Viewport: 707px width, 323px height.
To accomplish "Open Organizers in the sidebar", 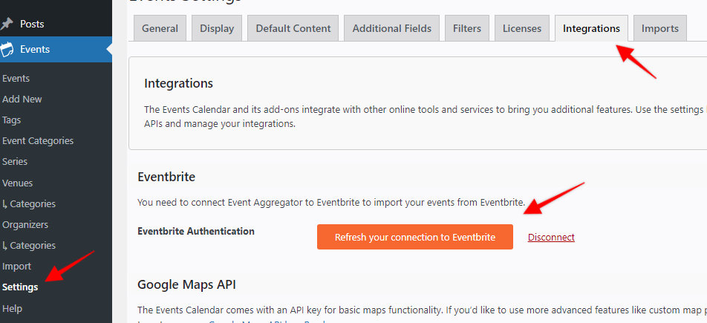I will tap(25, 224).
